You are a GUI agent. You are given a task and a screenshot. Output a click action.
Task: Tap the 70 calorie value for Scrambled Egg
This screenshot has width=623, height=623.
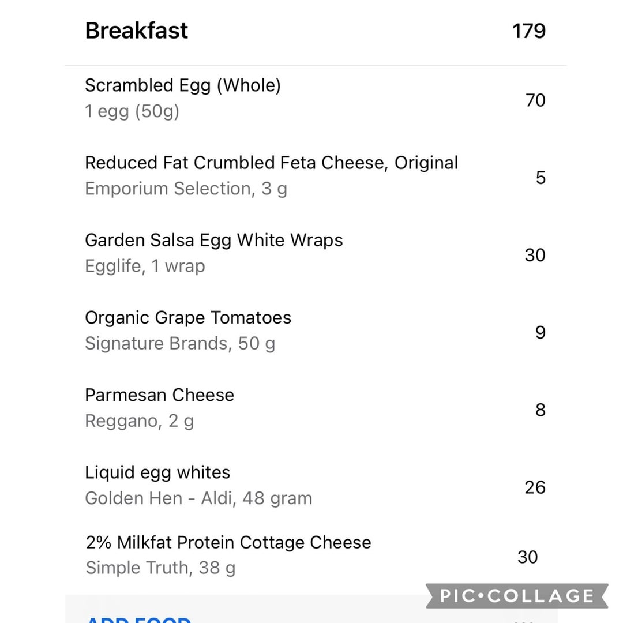pos(535,100)
